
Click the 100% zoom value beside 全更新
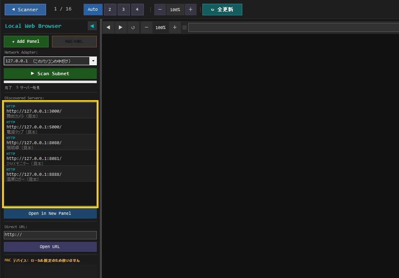(175, 10)
